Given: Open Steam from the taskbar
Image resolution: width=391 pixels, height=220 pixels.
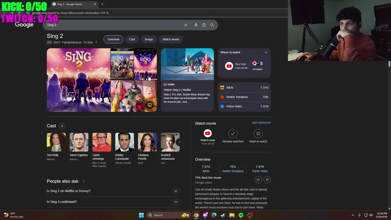Looking at the screenshot, I should [x=223, y=215].
